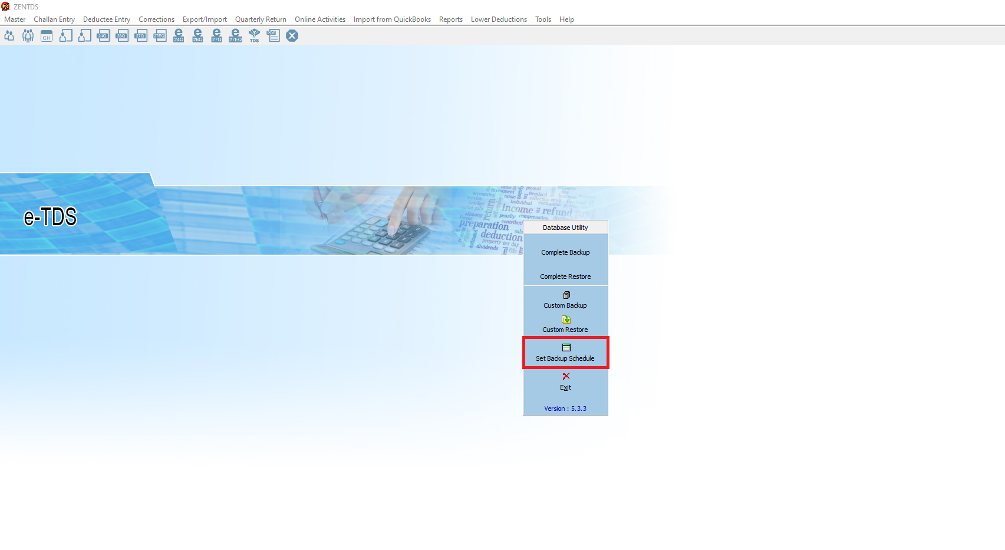Open the Import from QuickBooks menu
This screenshot has width=1005, height=550.
point(392,19)
